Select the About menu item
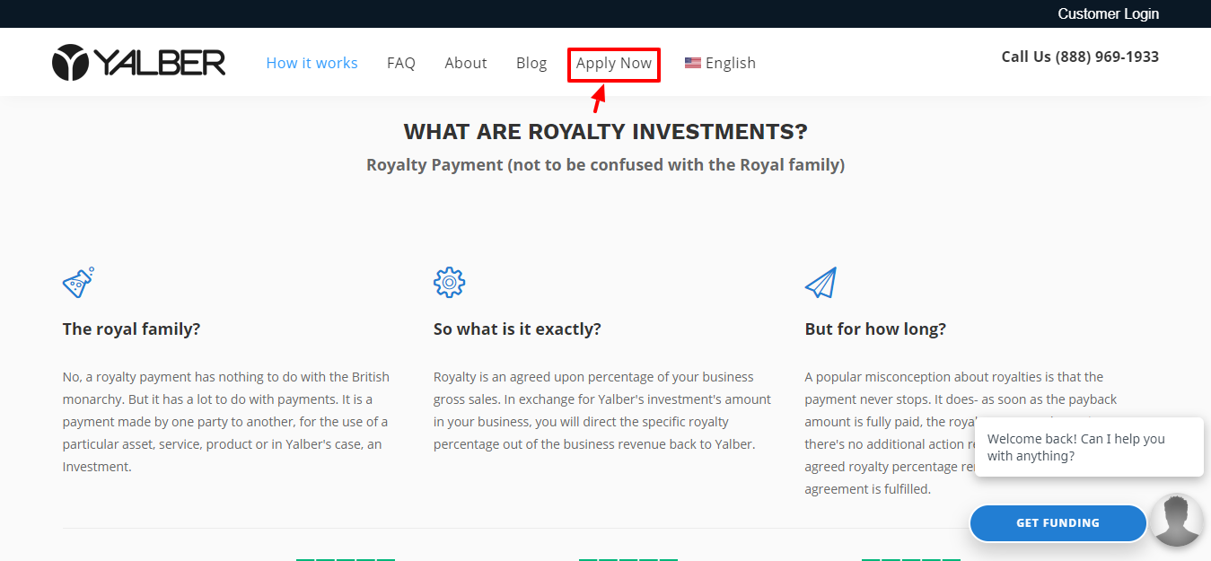This screenshot has width=1211, height=561. 465,62
